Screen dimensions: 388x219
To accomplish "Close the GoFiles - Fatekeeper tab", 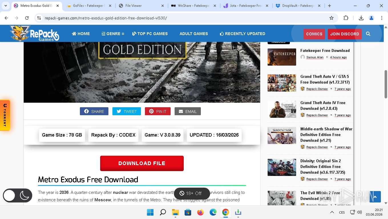I will 110,6.
